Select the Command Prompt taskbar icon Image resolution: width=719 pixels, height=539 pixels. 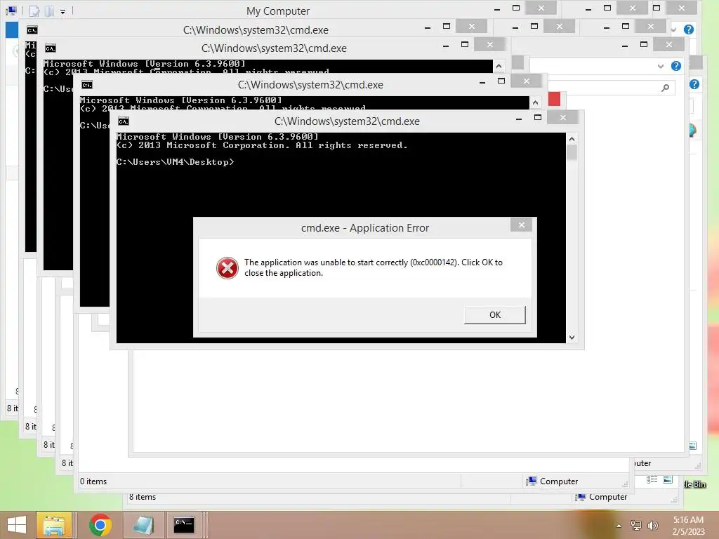click(x=184, y=525)
